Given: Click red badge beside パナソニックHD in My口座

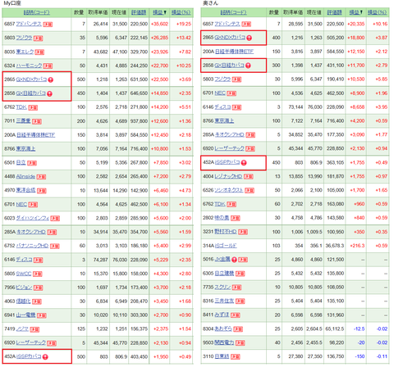Looking at the screenshot, I should (54, 246).
